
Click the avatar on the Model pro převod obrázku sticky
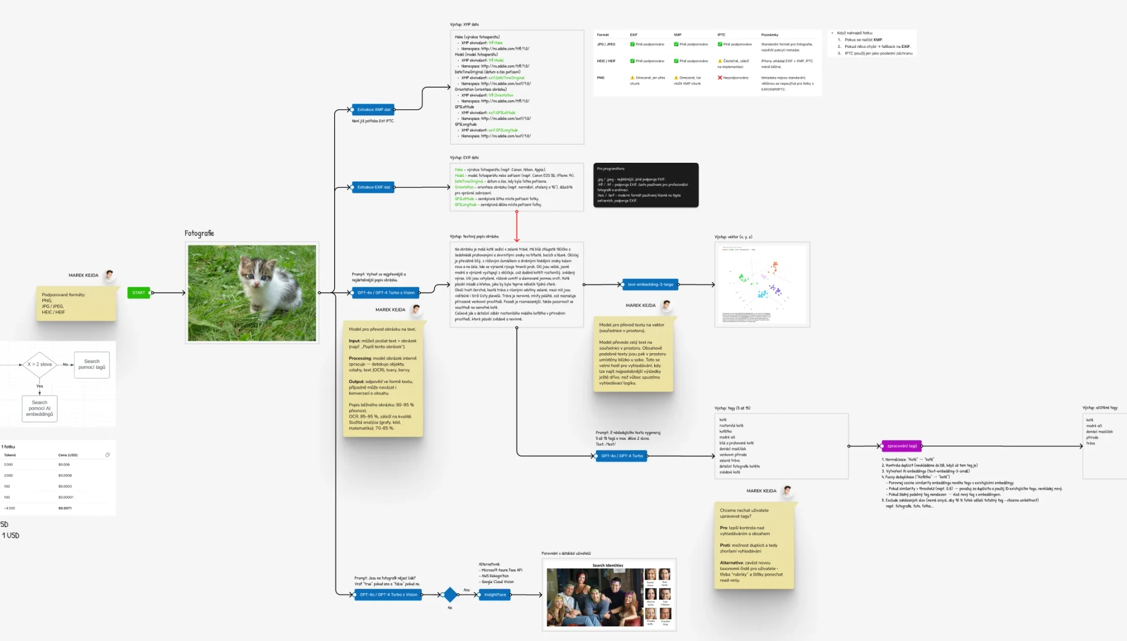click(416, 309)
